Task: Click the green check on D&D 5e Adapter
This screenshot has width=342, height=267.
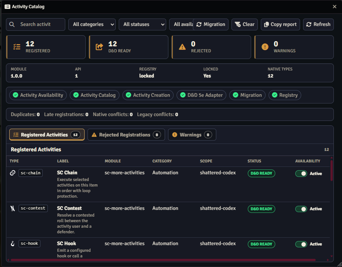Action: pyautogui.click(x=183, y=95)
